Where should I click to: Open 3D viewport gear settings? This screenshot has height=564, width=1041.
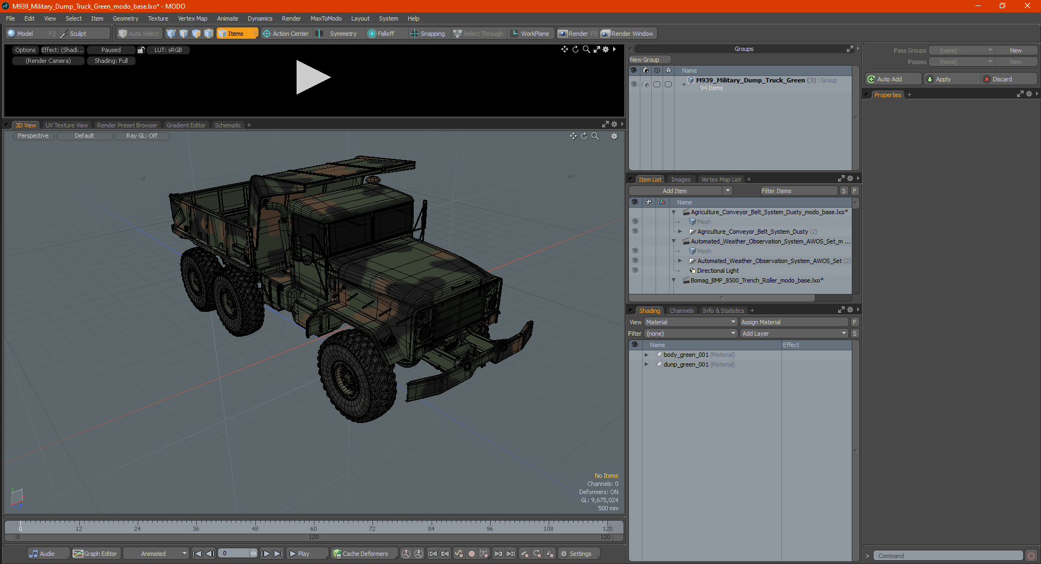[614, 136]
